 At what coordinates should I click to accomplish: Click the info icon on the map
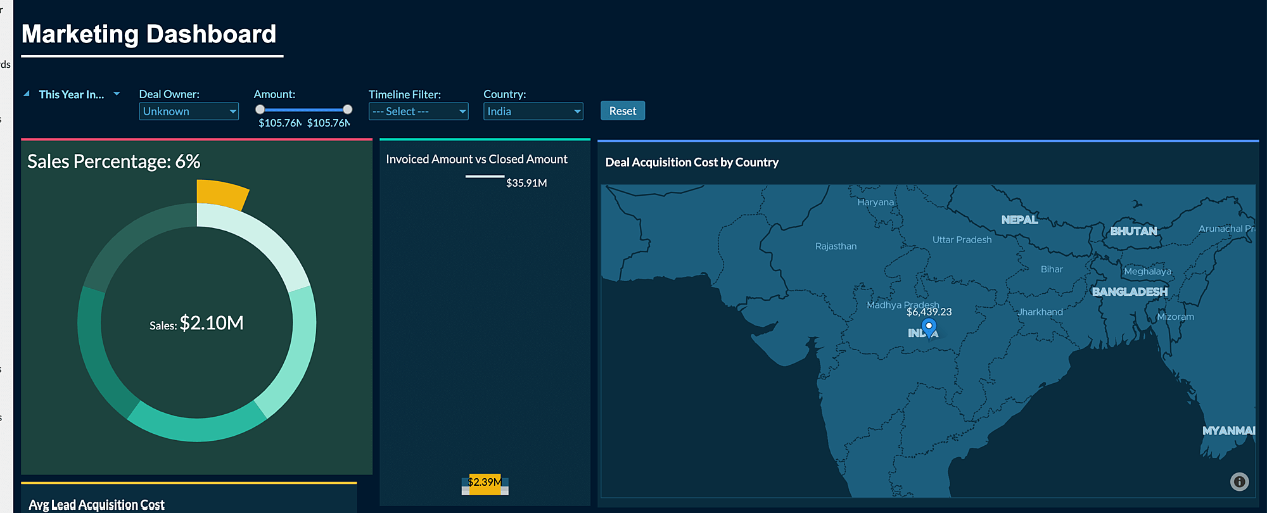1239,482
